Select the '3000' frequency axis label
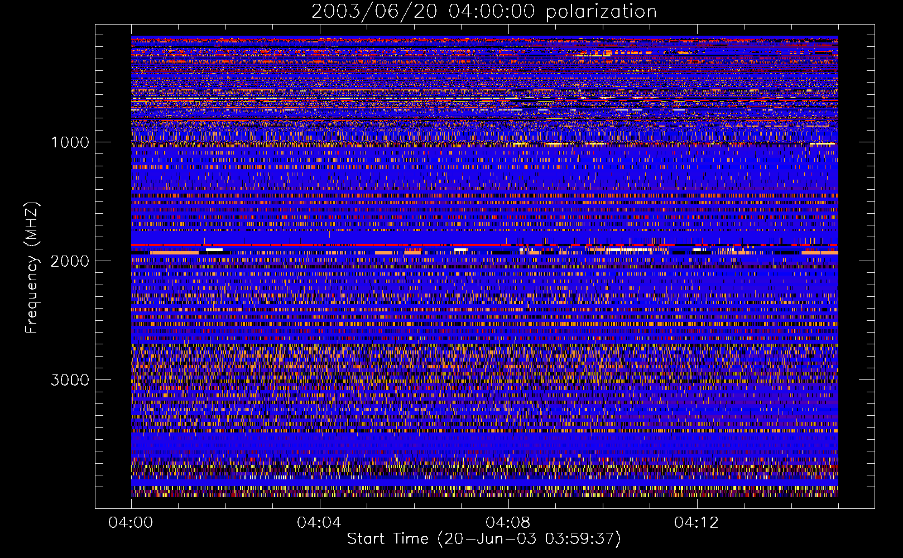 [70, 380]
